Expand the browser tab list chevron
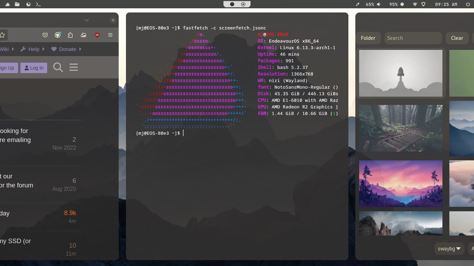Screen dimensions: 474x266 pos(87,20)
